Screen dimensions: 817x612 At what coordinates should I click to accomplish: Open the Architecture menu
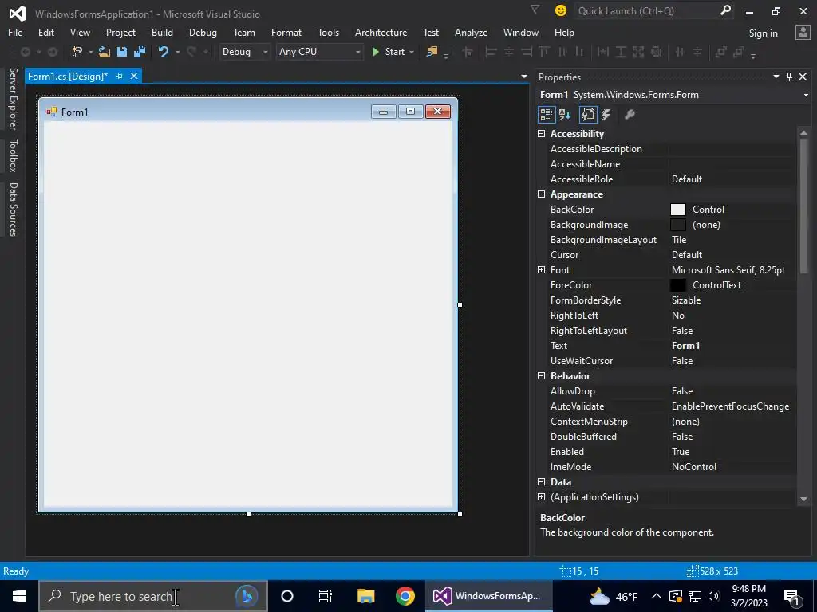tap(381, 32)
